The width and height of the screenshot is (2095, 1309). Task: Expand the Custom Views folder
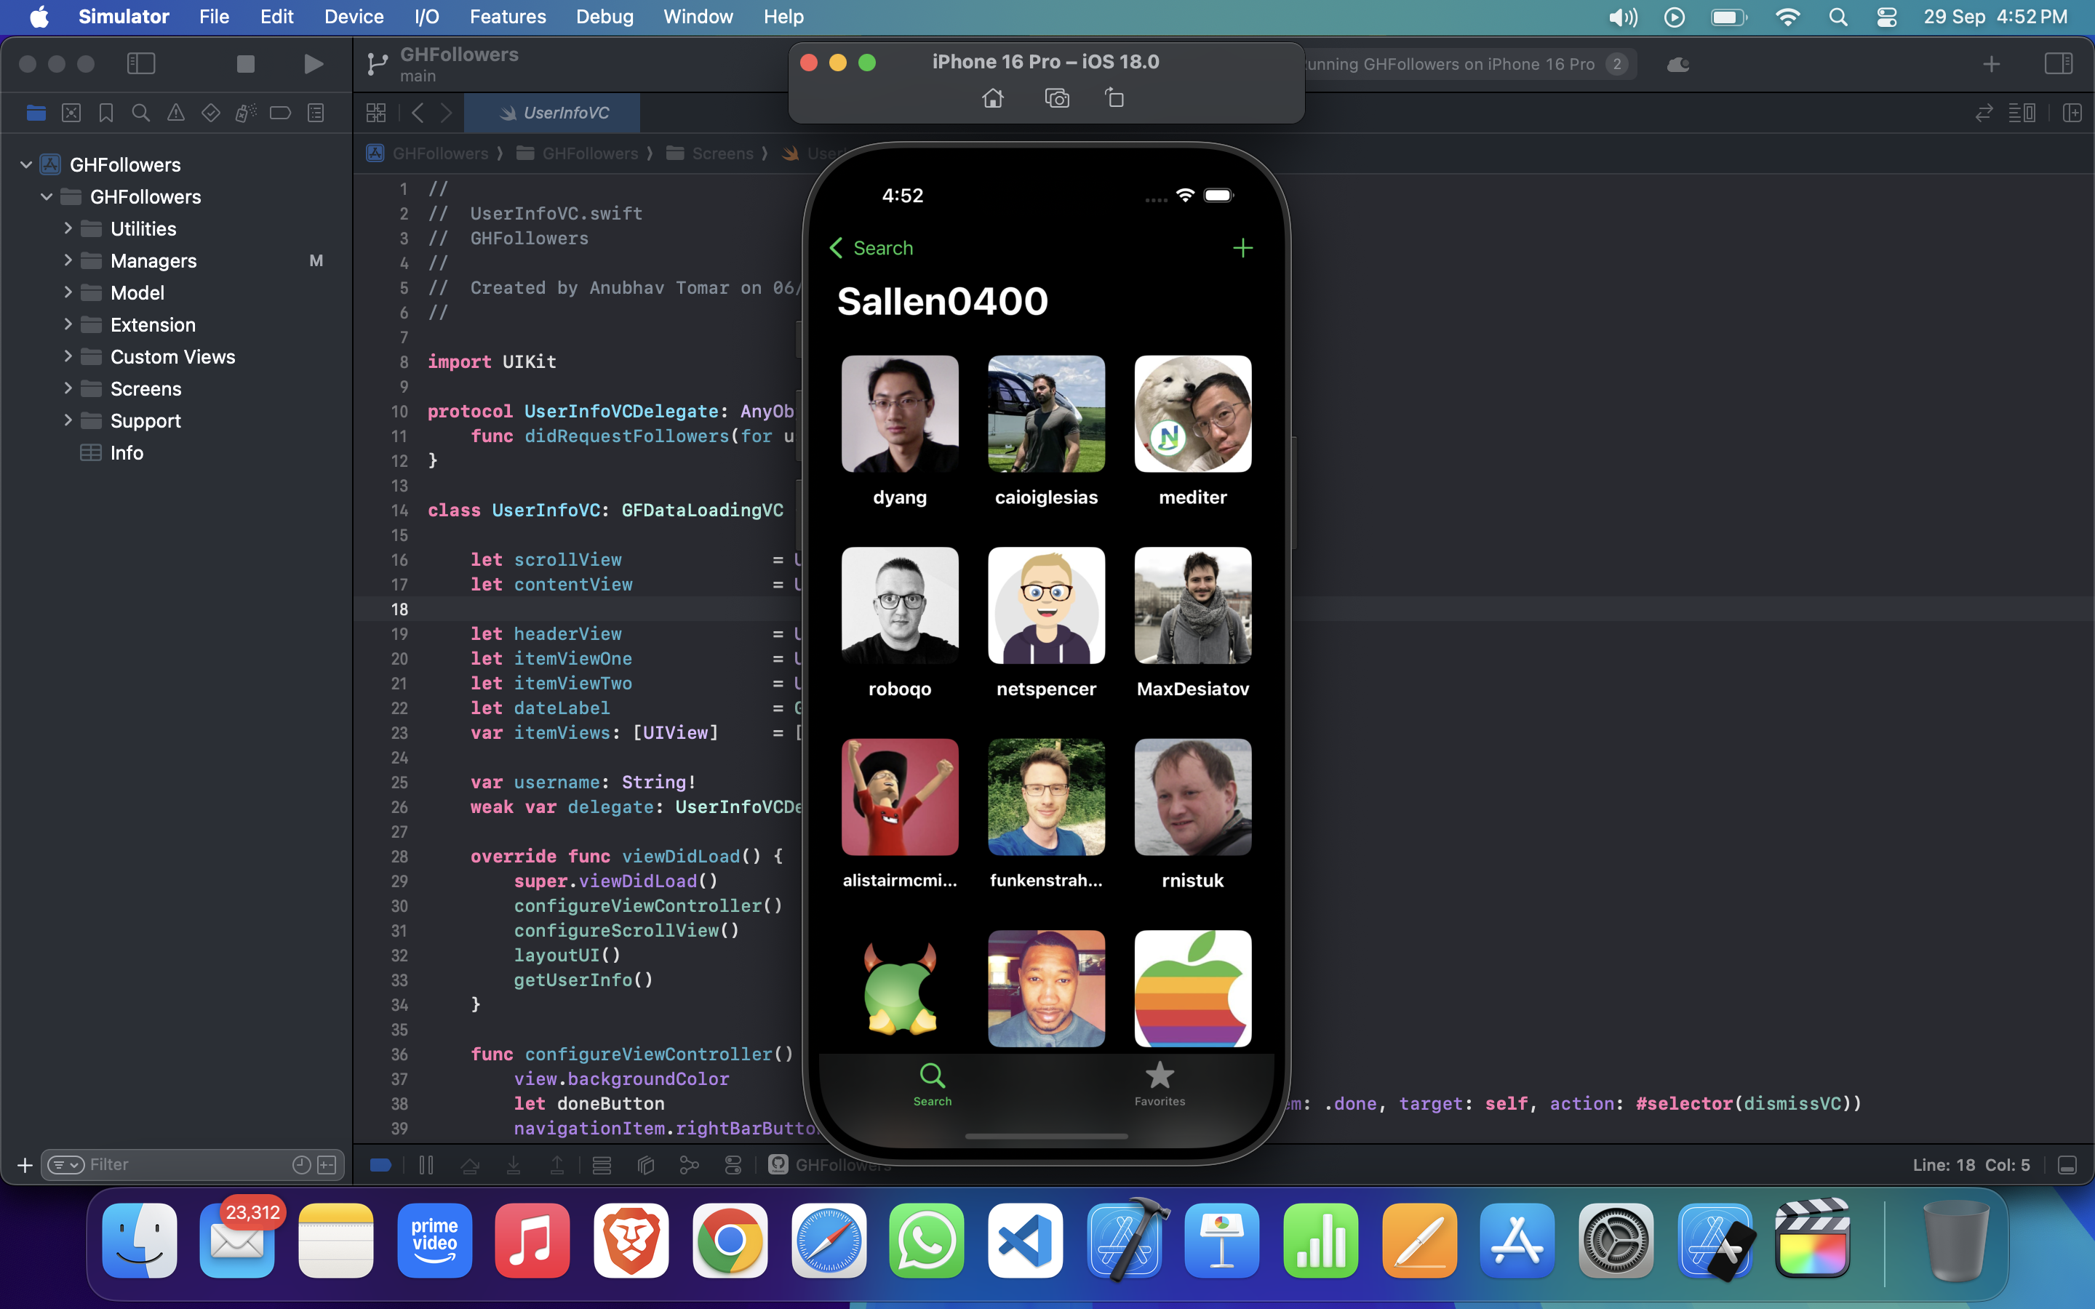click(x=68, y=356)
